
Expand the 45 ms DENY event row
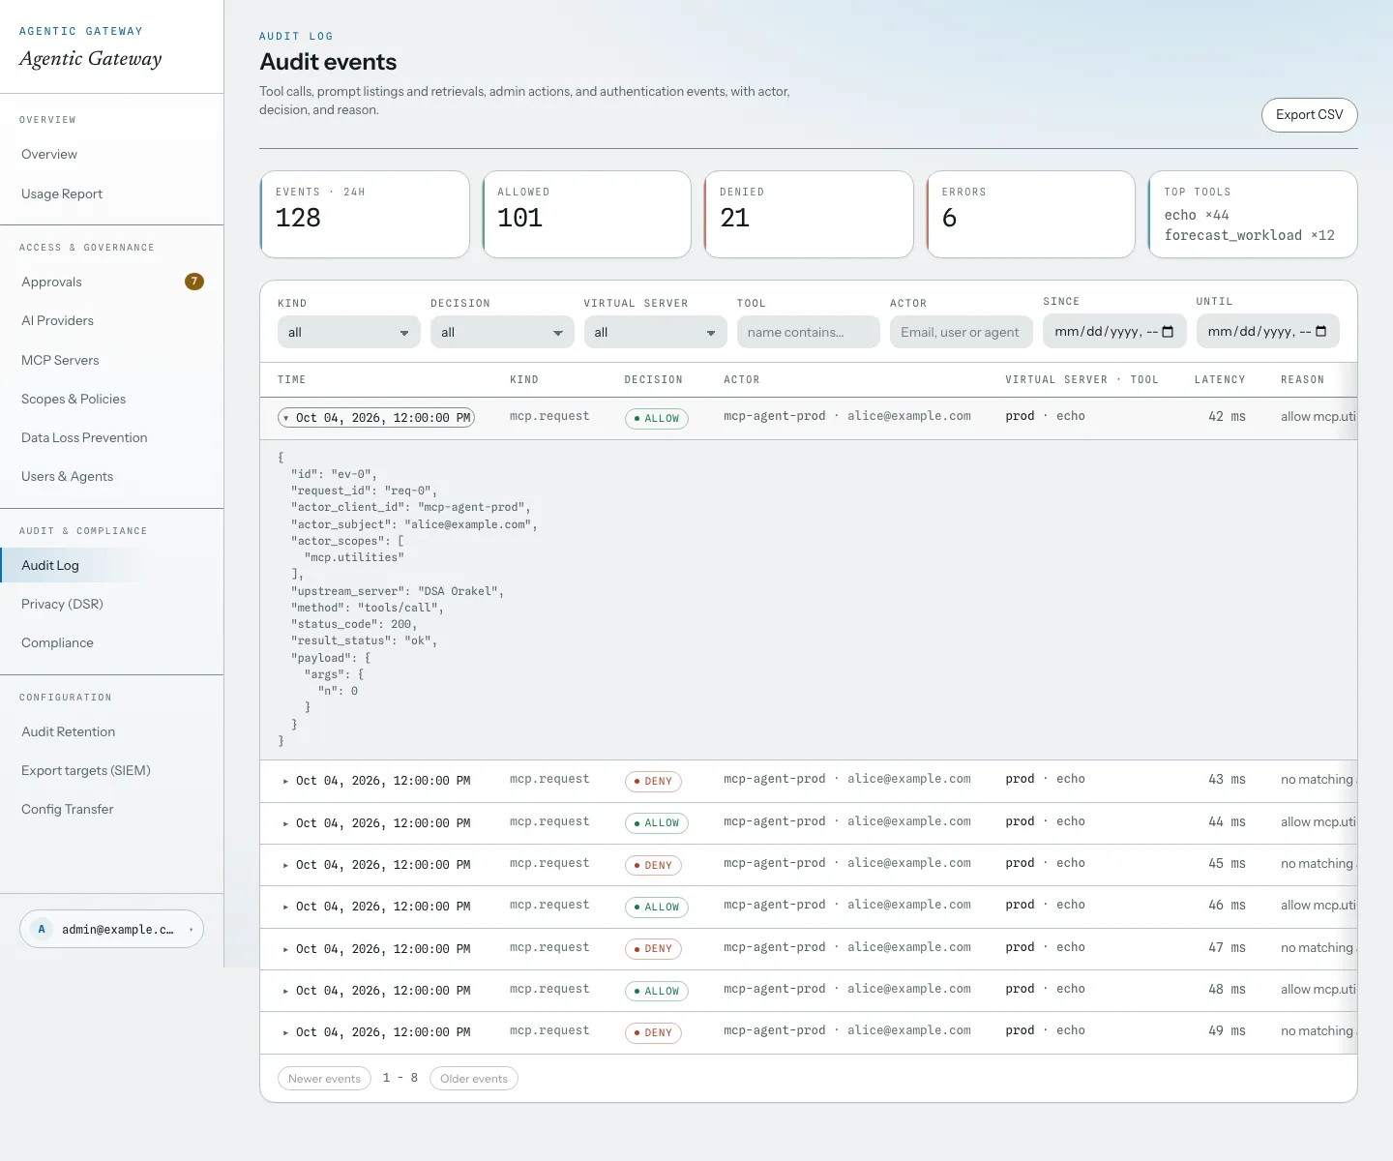coord(376,865)
